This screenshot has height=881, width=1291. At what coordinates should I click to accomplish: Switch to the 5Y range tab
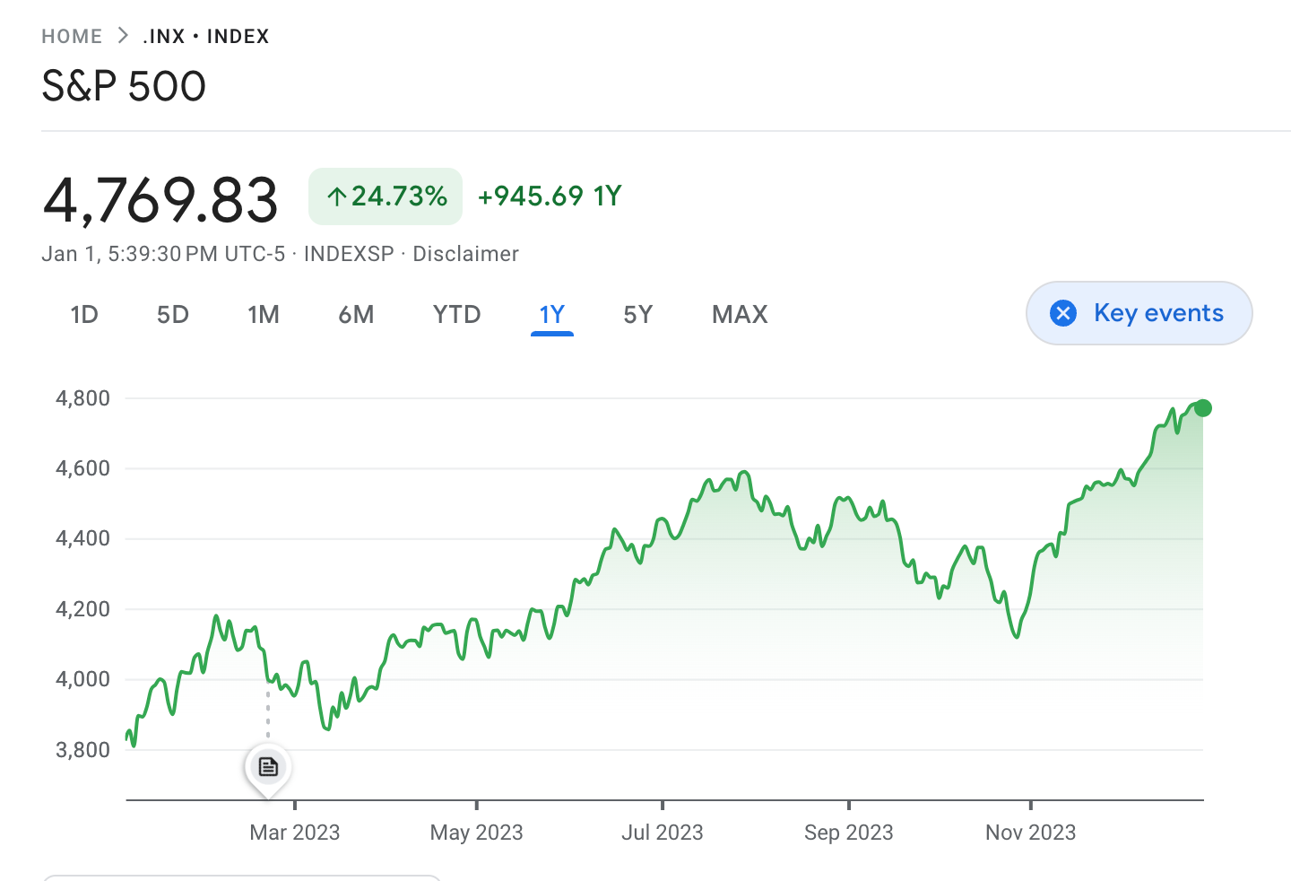(x=638, y=315)
